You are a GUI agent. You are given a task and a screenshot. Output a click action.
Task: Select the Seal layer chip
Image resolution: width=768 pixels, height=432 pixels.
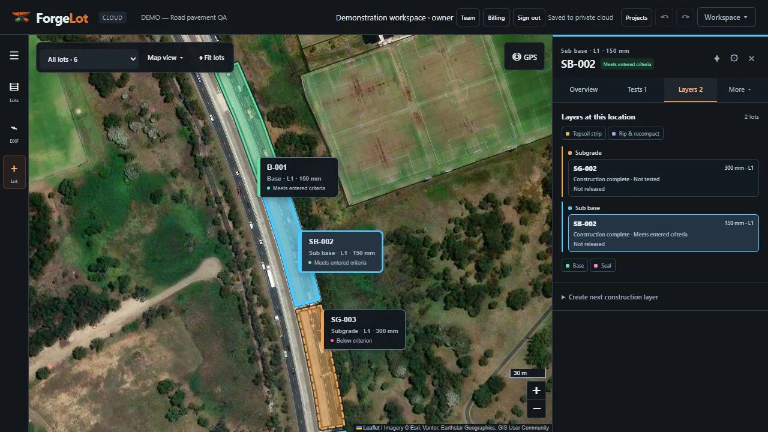603,266
